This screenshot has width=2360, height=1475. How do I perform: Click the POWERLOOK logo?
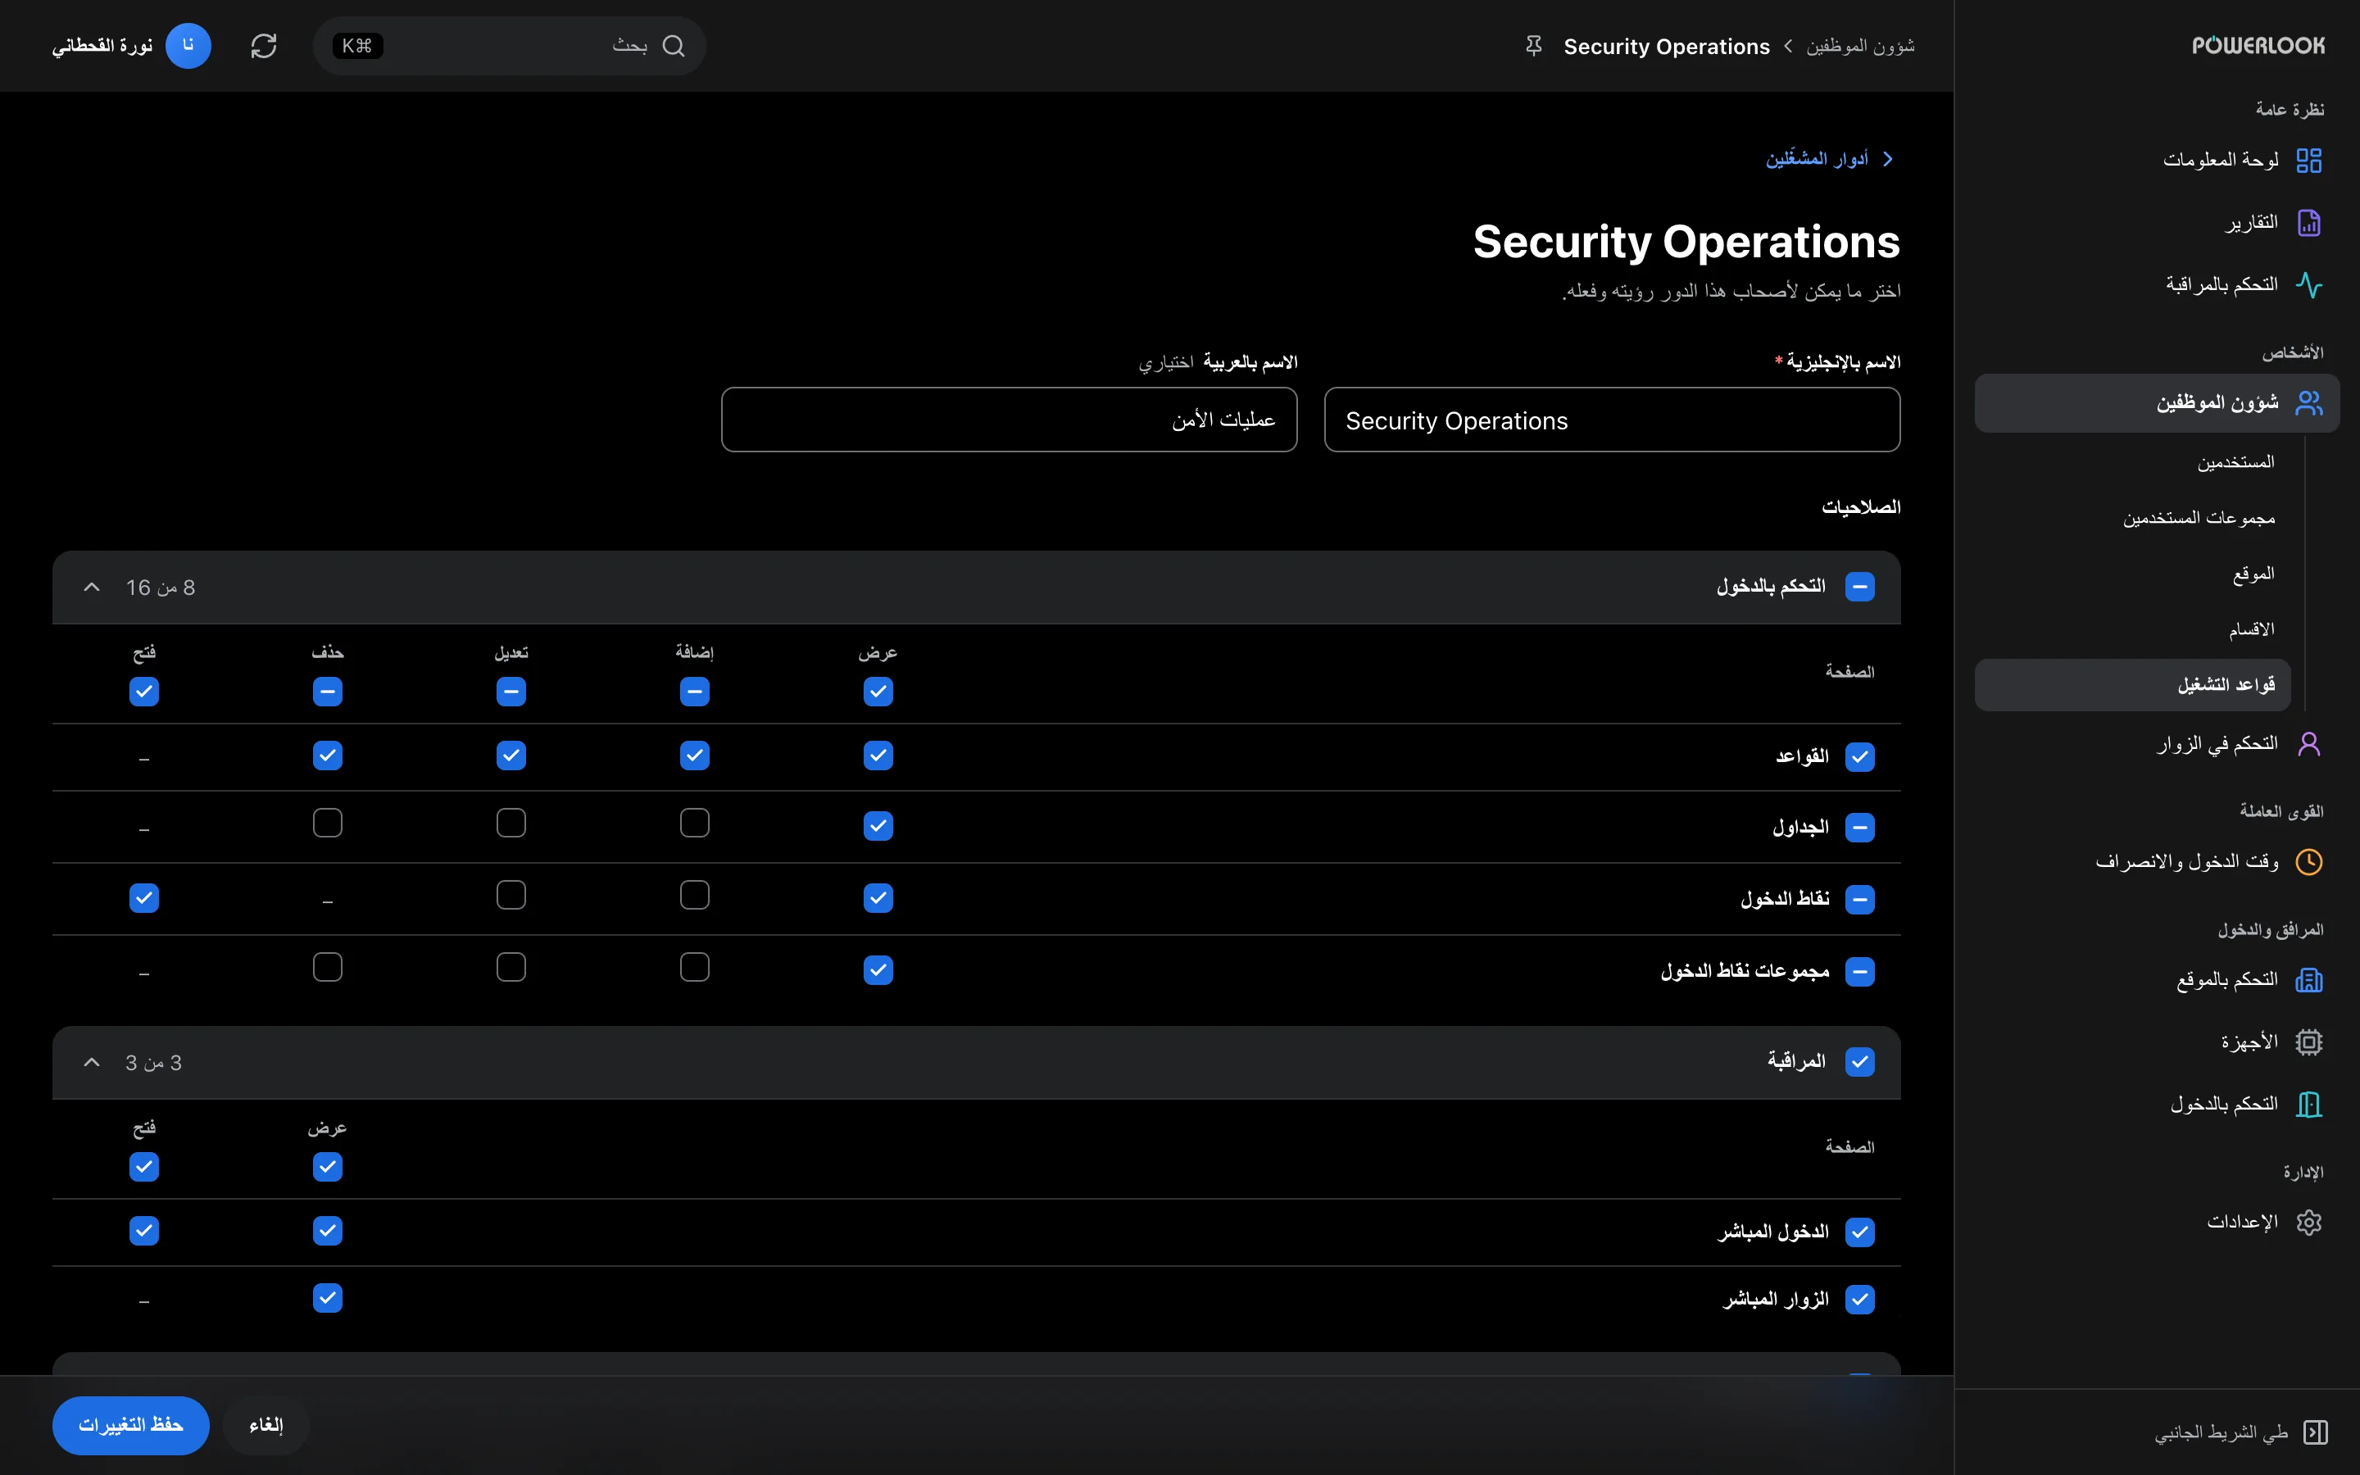tap(2258, 46)
